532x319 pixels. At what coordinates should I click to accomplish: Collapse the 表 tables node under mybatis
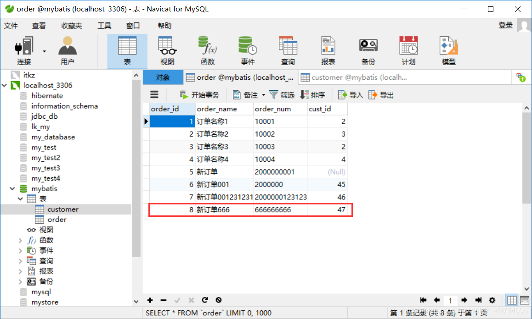20,199
